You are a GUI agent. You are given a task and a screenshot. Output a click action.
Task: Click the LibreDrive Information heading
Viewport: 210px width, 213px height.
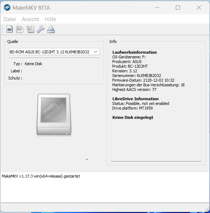tap(135, 99)
